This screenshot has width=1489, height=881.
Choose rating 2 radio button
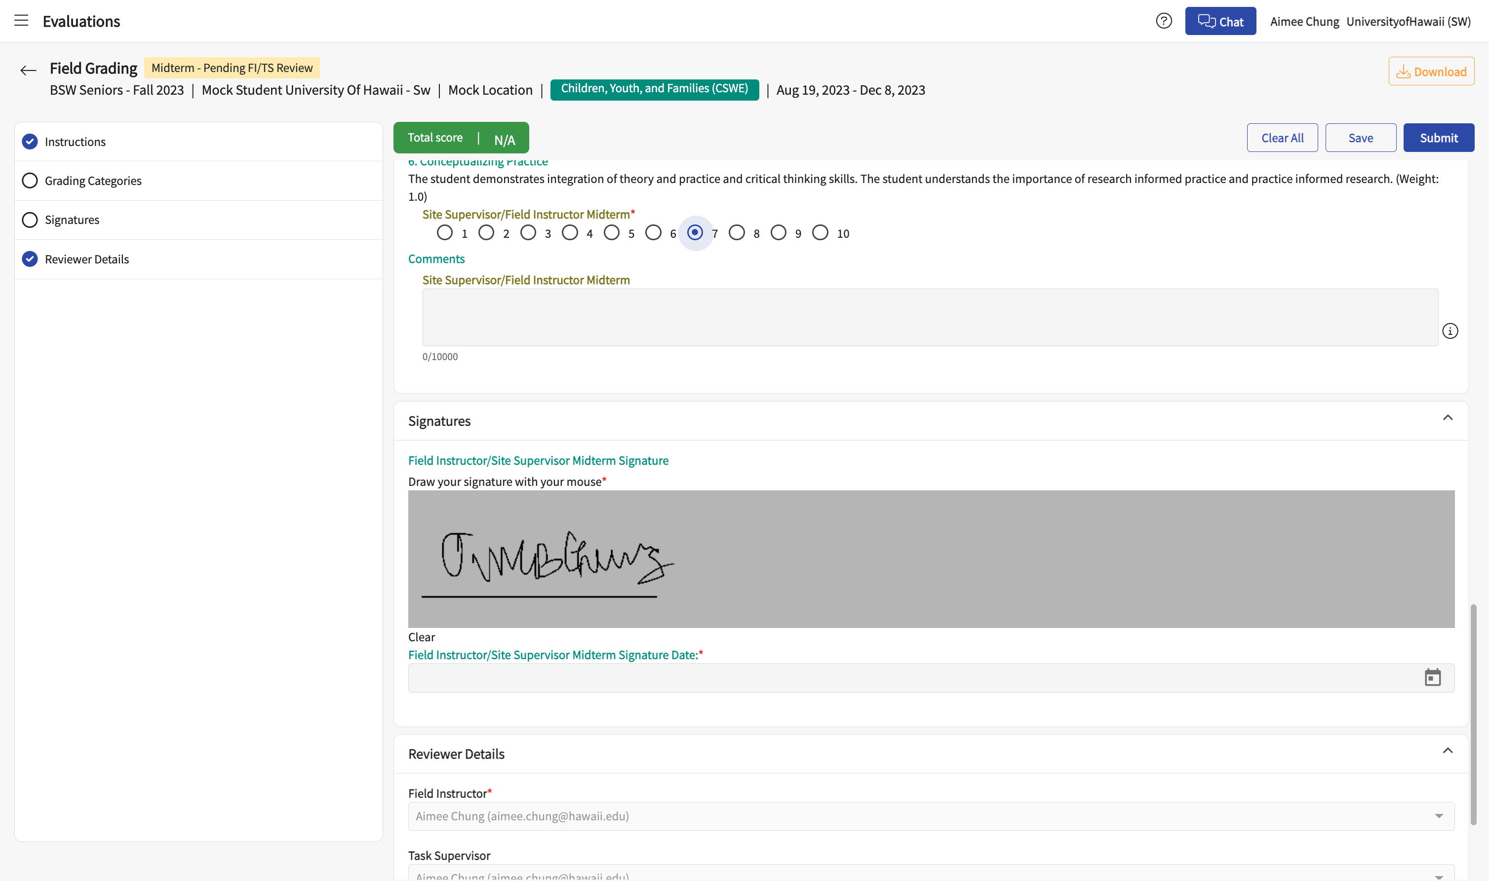486,233
